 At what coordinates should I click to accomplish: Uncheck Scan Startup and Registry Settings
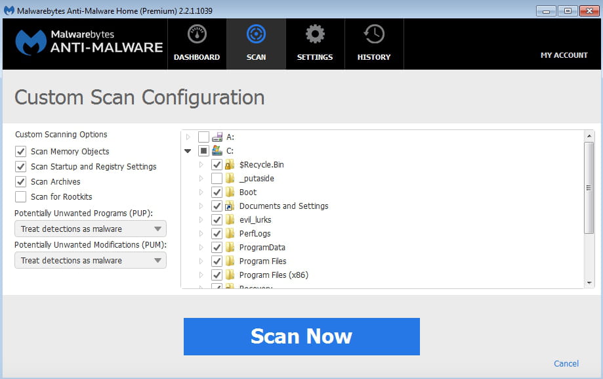(21, 167)
